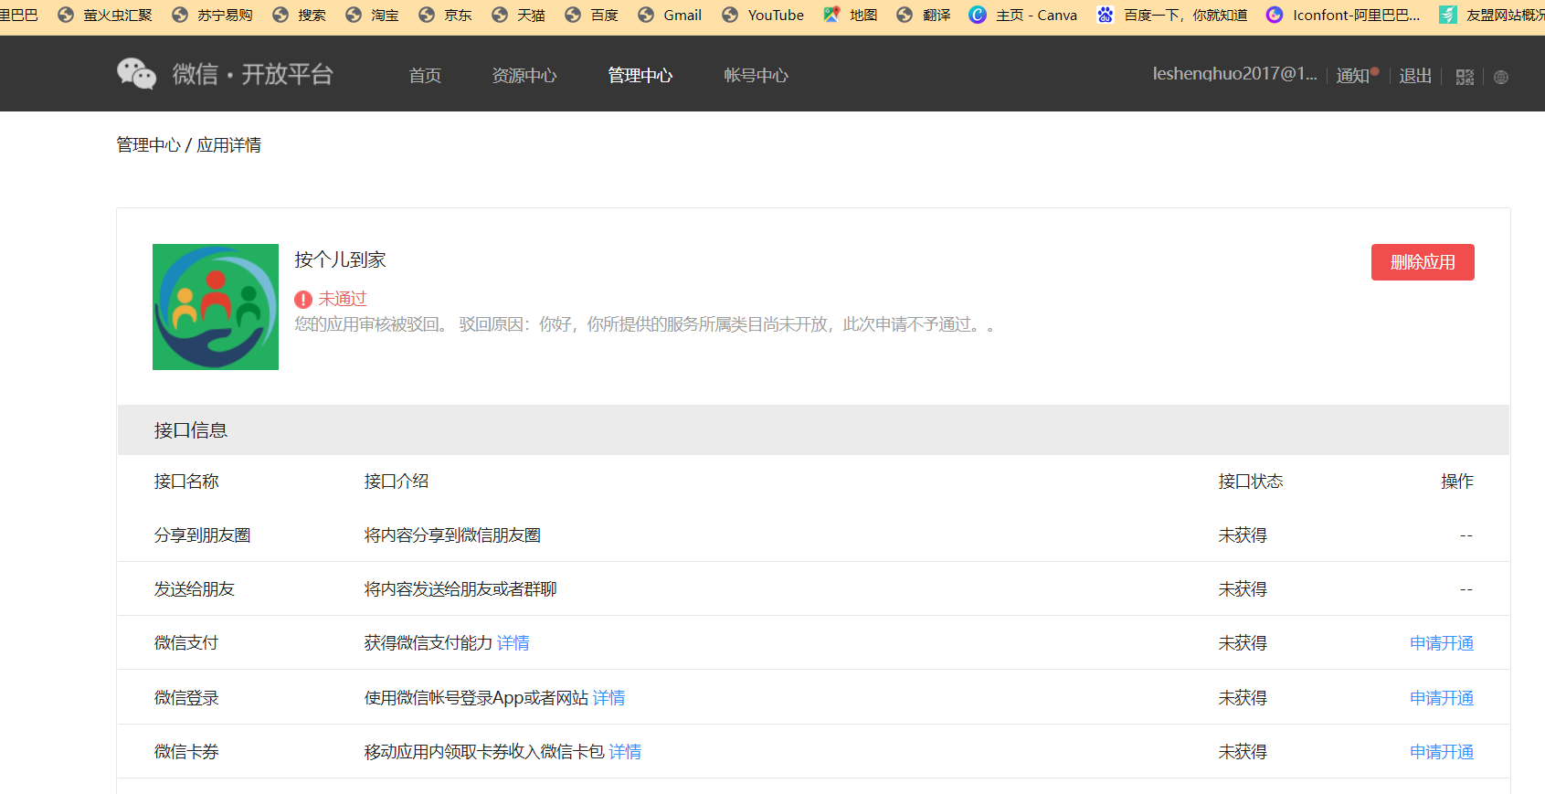Viewport: 1545px width, 794px height.
Task: Click 申请开通 for 微信登录
Action: click(x=1442, y=698)
